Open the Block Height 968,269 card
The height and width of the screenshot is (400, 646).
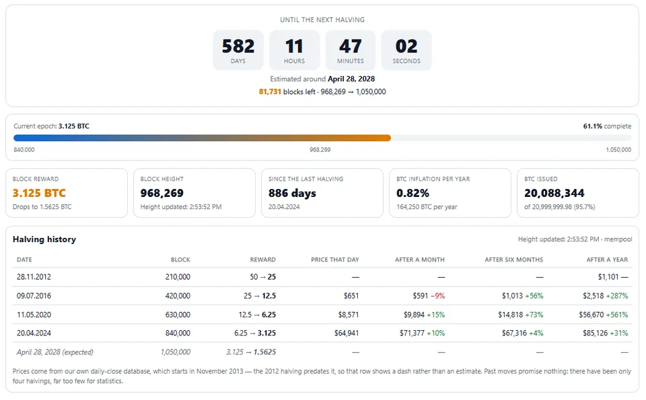tap(194, 193)
